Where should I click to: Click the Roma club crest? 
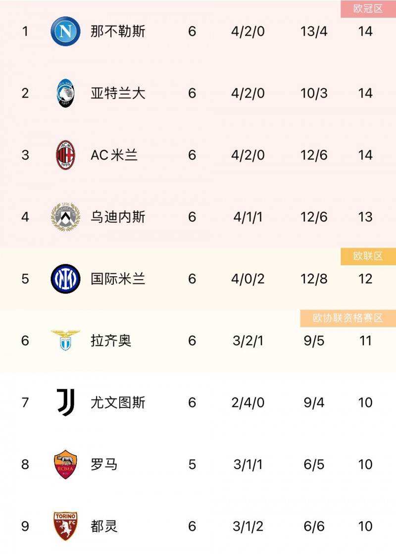[66, 464]
